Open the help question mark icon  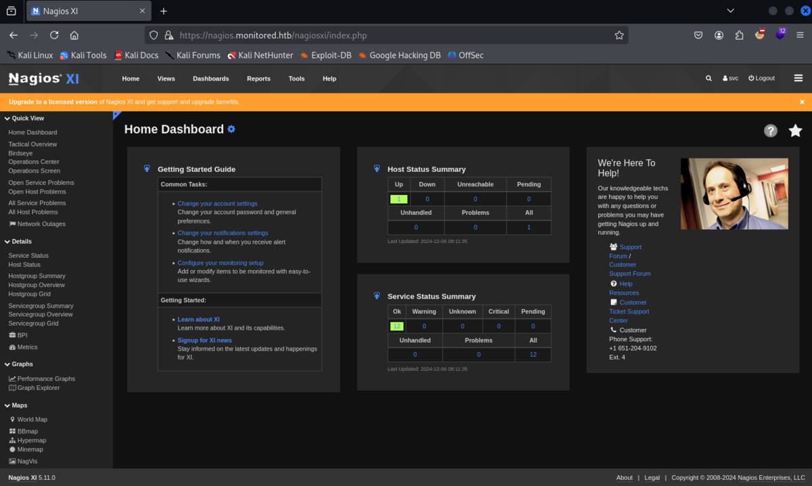click(771, 131)
